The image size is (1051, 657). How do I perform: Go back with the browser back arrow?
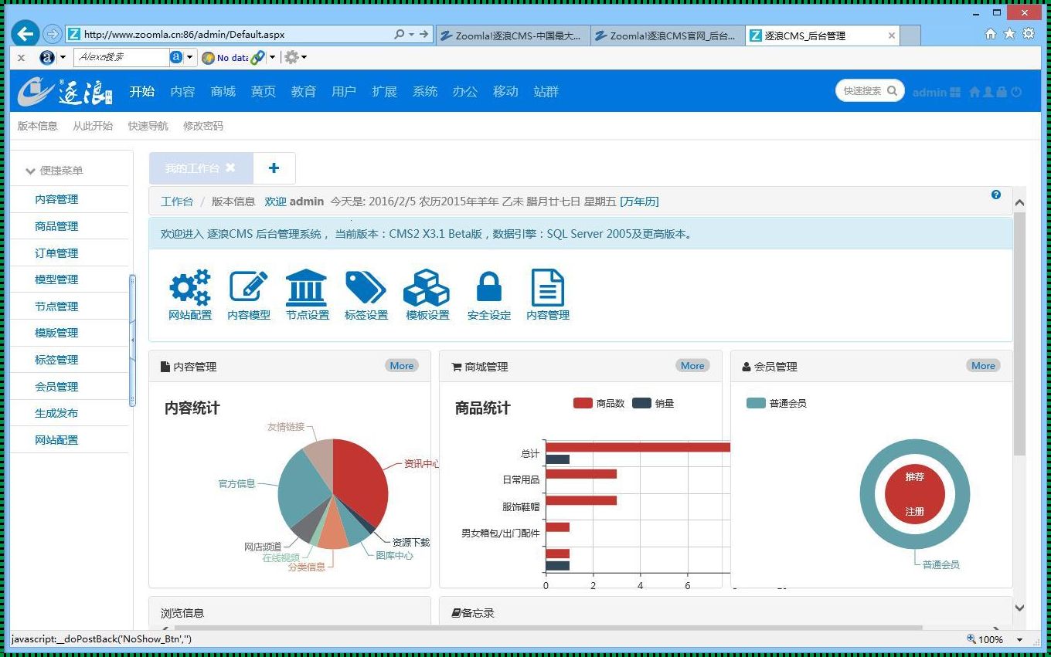[x=26, y=33]
